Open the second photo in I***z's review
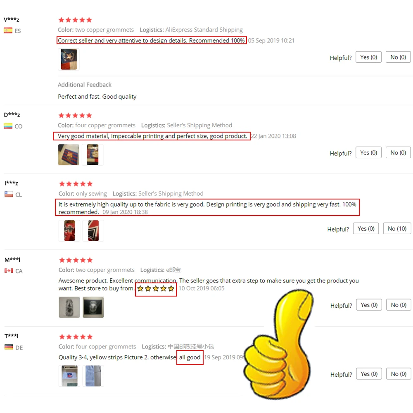The height and width of the screenshot is (413, 413). click(x=93, y=231)
